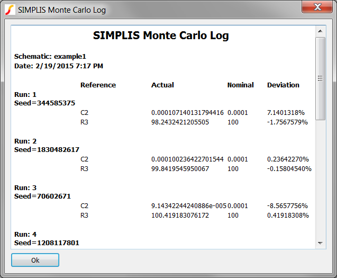Image resolution: width=337 pixels, height=278 pixels.
Task: Click the Deviation column header
Action: coord(283,85)
